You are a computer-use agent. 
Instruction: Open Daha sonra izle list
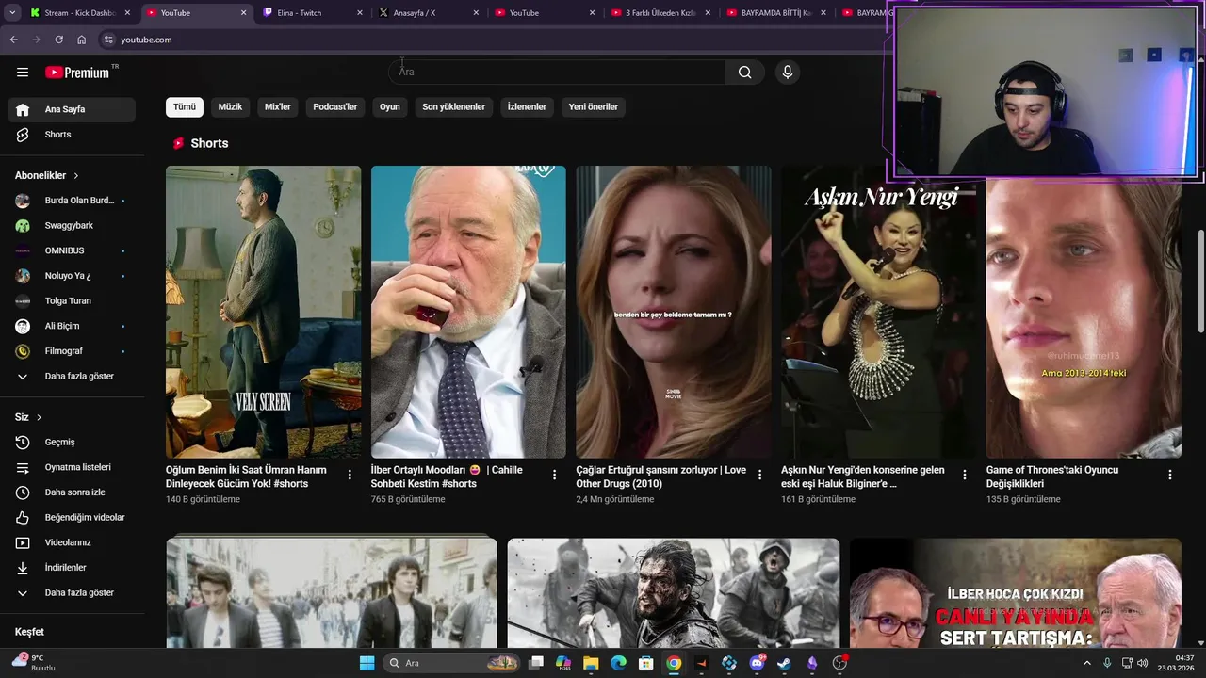point(72,492)
